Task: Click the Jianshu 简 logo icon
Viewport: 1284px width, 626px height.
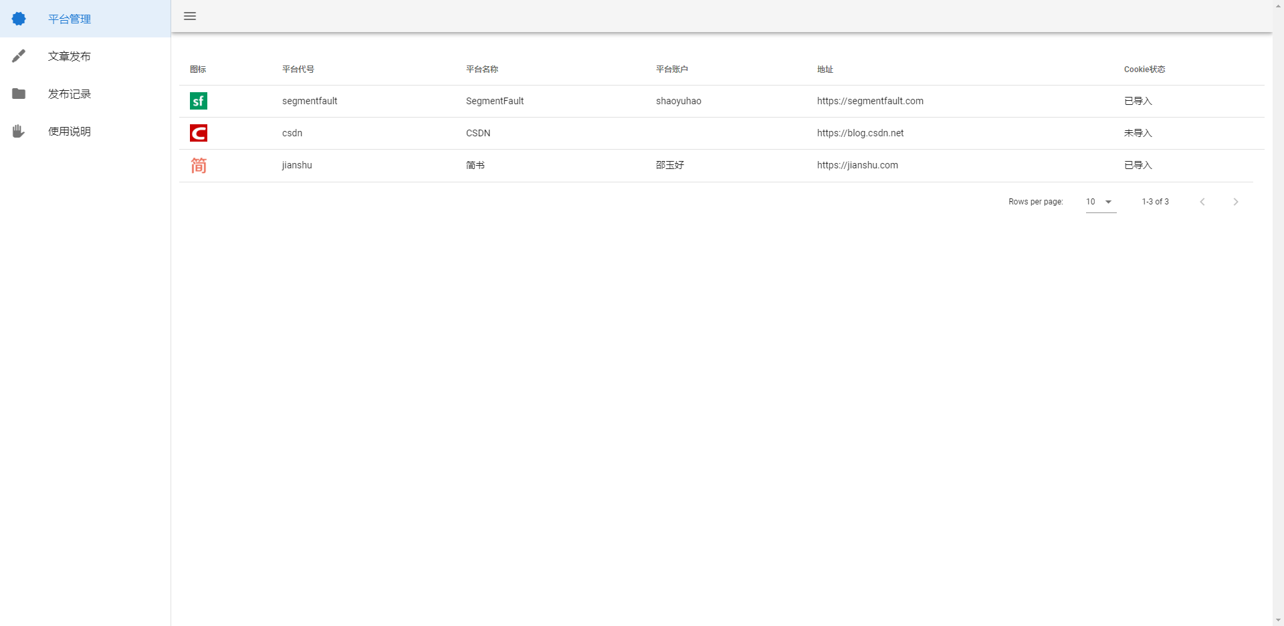Action: coord(199,165)
